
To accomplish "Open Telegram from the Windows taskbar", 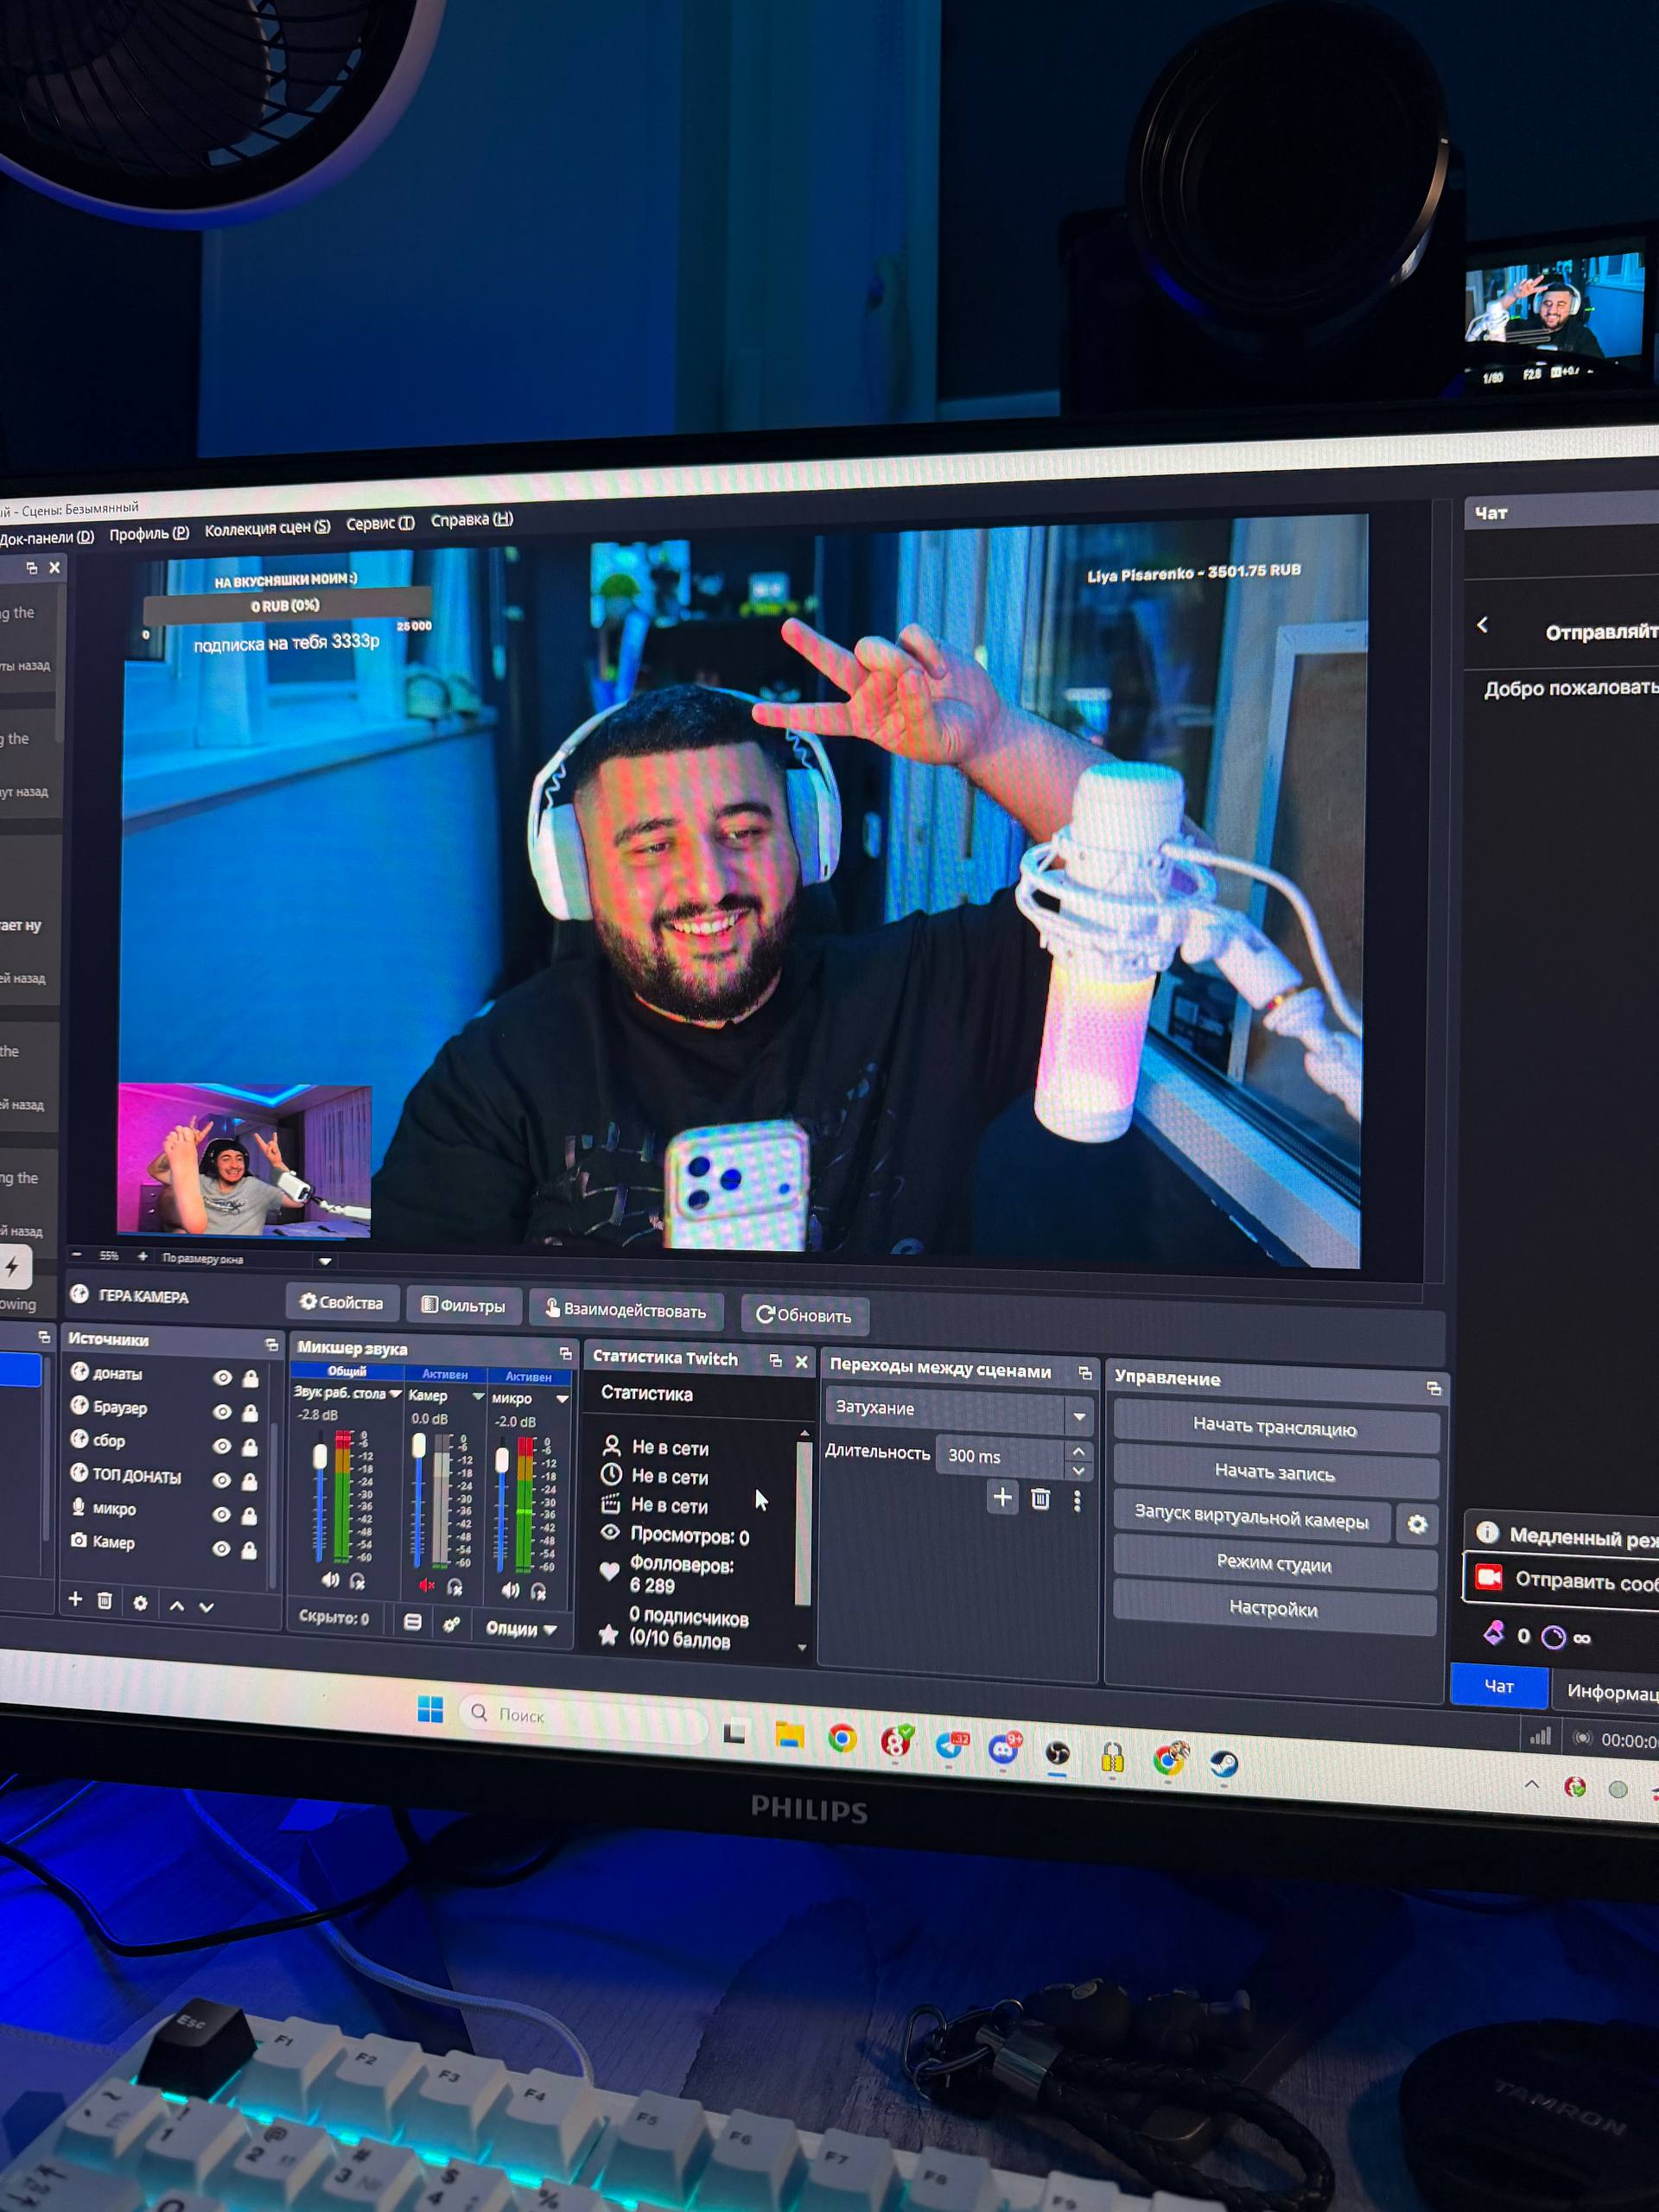I will pos(950,1746).
